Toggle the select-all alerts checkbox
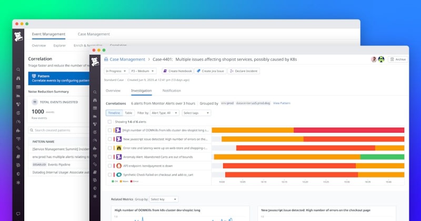The image size is (421, 221). pyautogui.click(x=109, y=122)
